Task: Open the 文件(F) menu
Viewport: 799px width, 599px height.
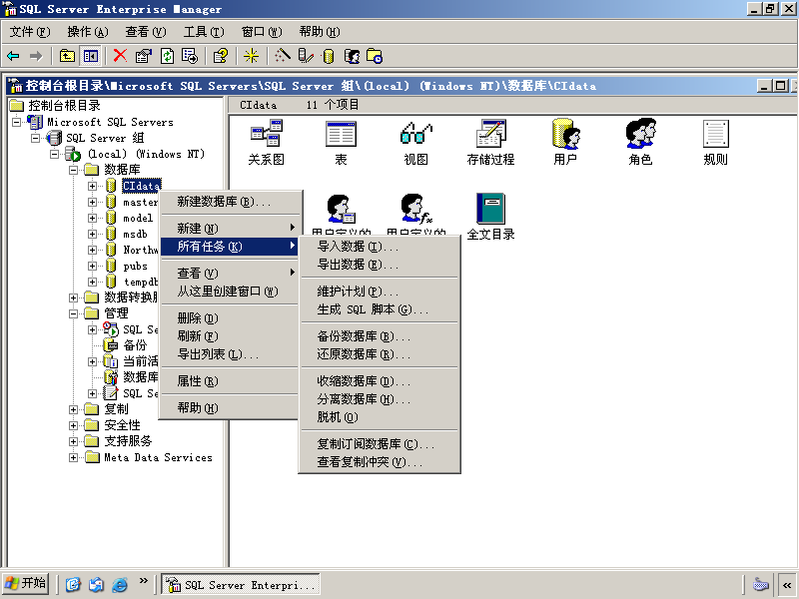Action: (30, 32)
